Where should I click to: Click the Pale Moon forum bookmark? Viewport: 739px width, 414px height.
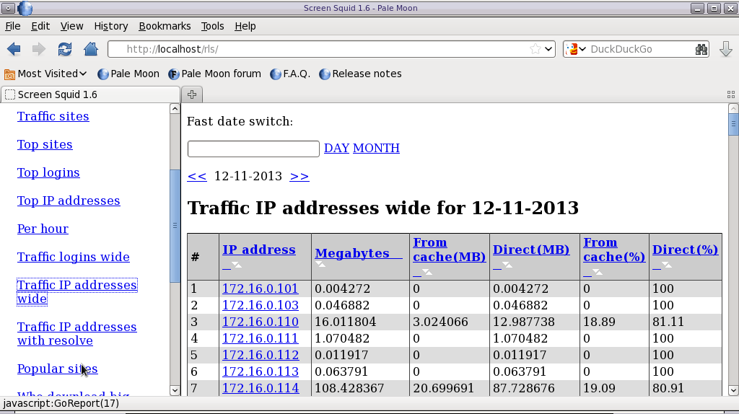tap(214, 74)
